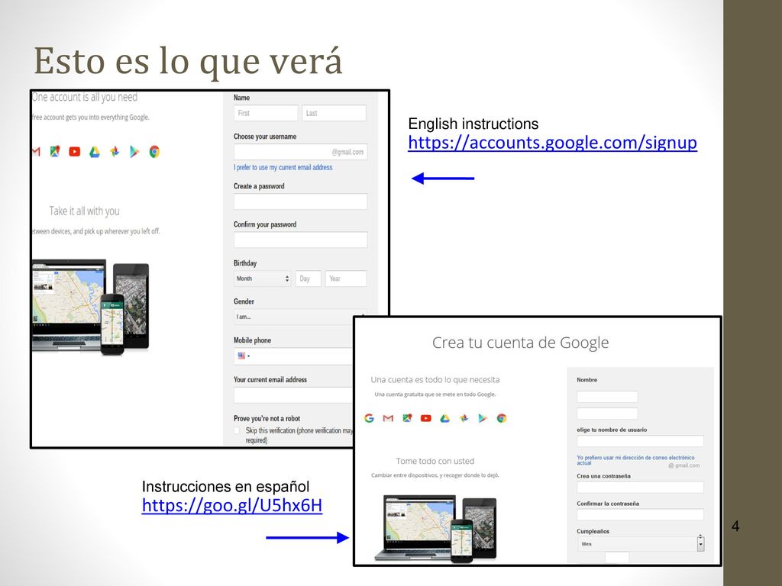Screen dimensions: 782x586
Task: Click the Google Drive icon in Spanish screenshot
Action: pyautogui.click(x=445, y=419)
